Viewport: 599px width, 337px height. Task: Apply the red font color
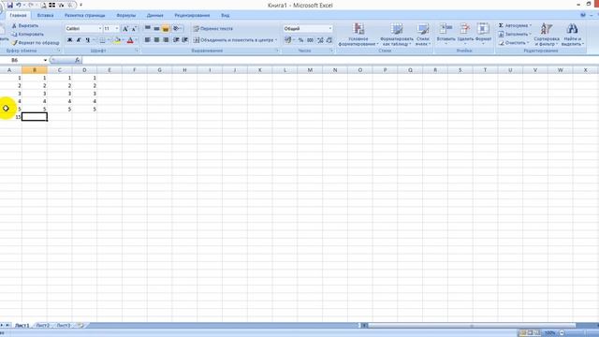point(130,39)
